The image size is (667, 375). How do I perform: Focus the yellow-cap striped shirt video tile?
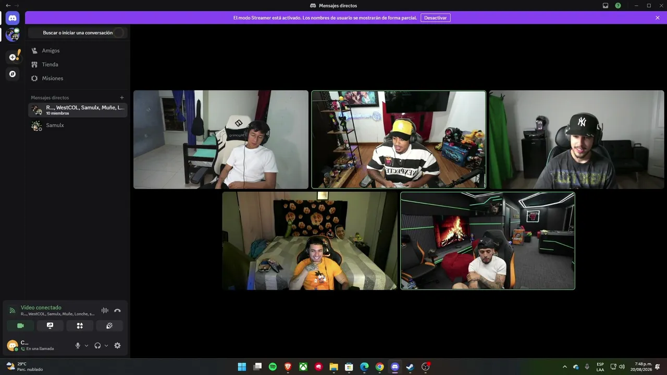(399, 140)
